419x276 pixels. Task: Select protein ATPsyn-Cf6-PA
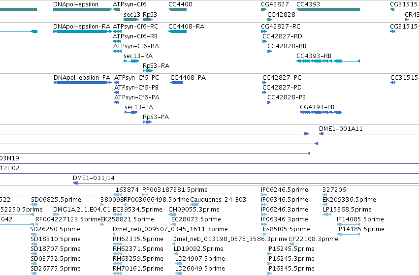[x=116, y=102]
